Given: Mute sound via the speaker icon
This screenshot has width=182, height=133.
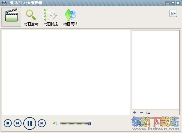Looking at the screenshot, I should (x=55, y=123).
